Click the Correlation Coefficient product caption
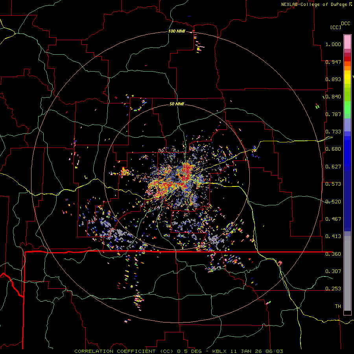Image resolution: width=354 pixels, height=354 pixels. point(179,351)
